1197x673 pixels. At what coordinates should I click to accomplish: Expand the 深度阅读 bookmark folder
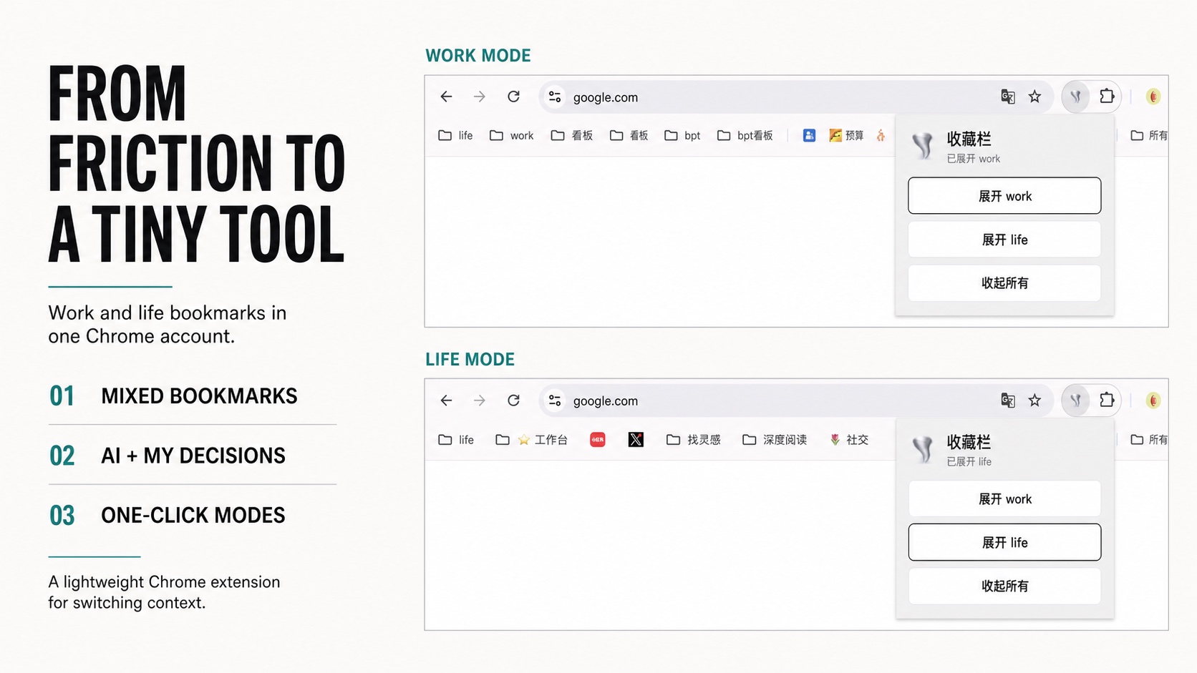pyautogui.click(x=775, y=440)
